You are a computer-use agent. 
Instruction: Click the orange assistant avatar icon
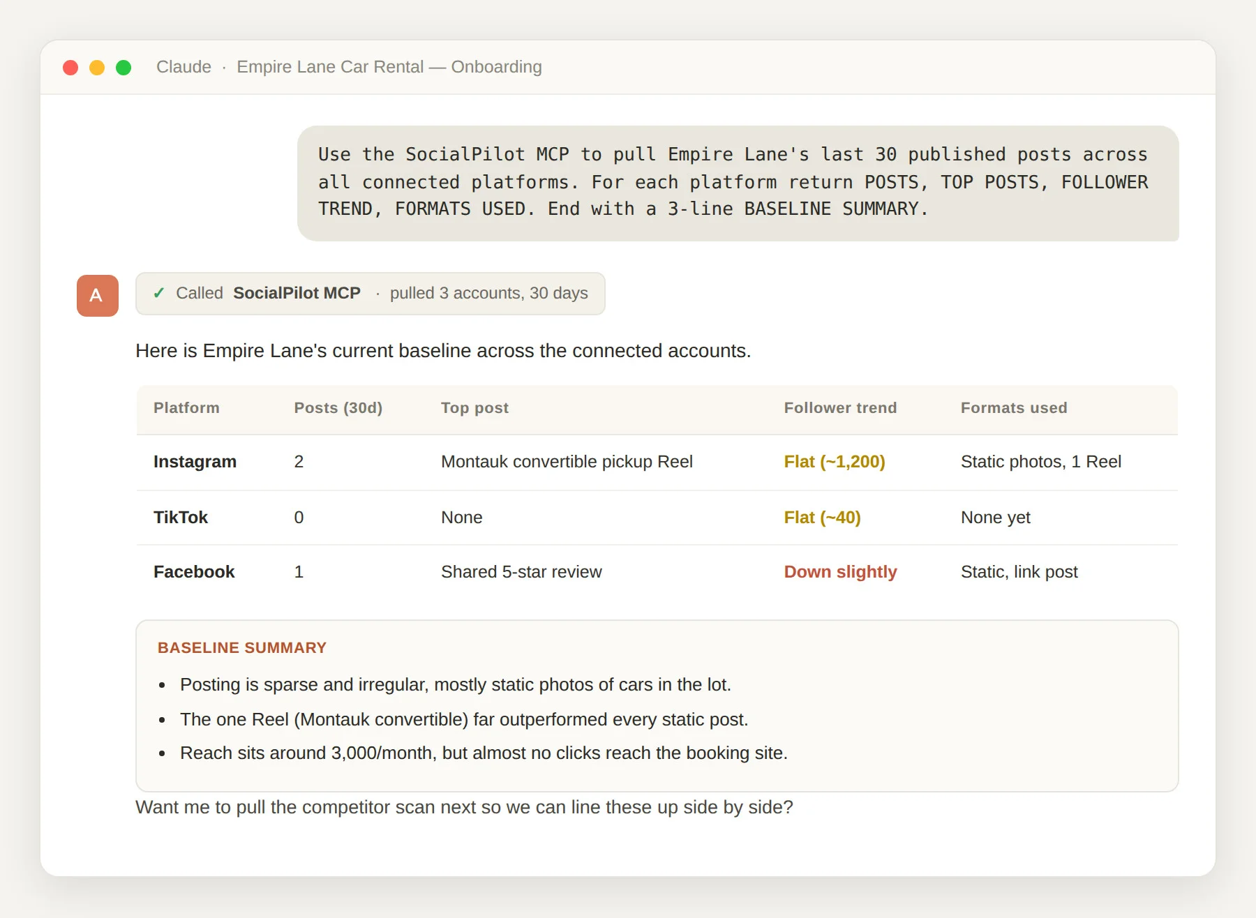tap(98, 296)
